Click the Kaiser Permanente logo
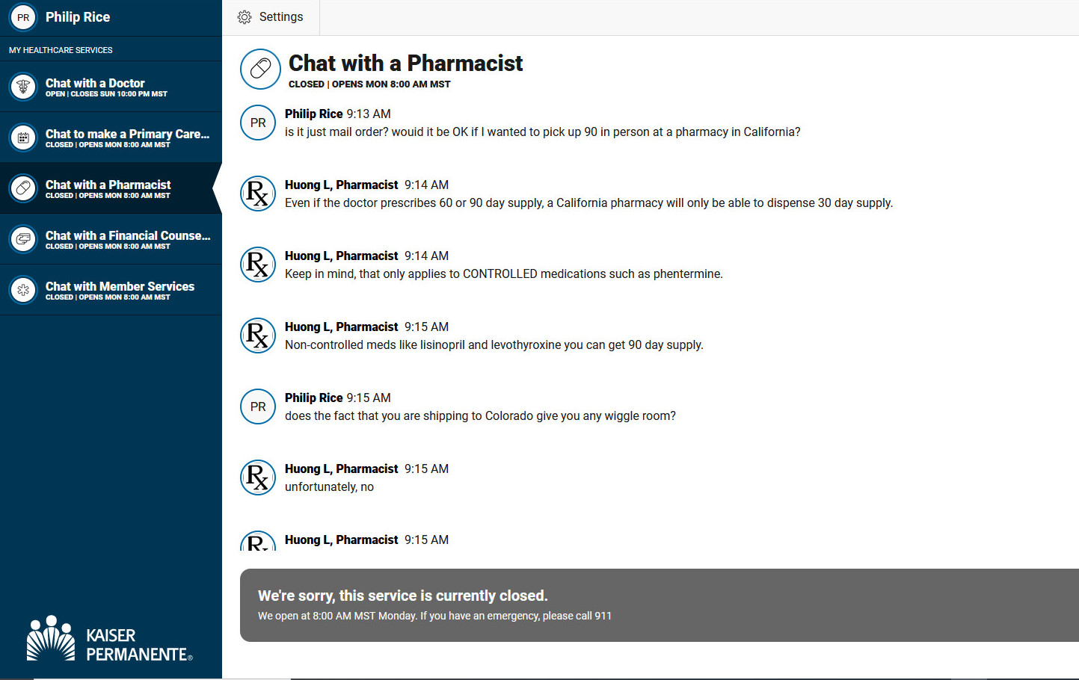The image size is (1079, 680). tap(110, 639)
